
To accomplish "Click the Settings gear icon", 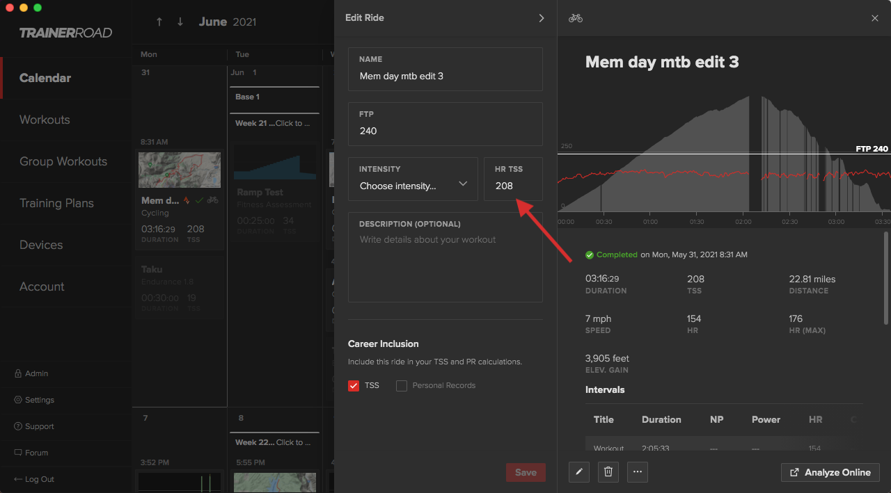I will point(18,400).
